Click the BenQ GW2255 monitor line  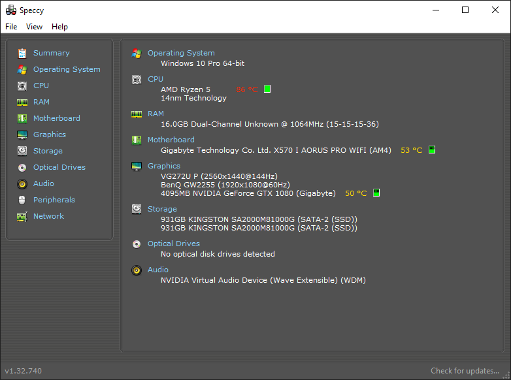pos(225,185)
